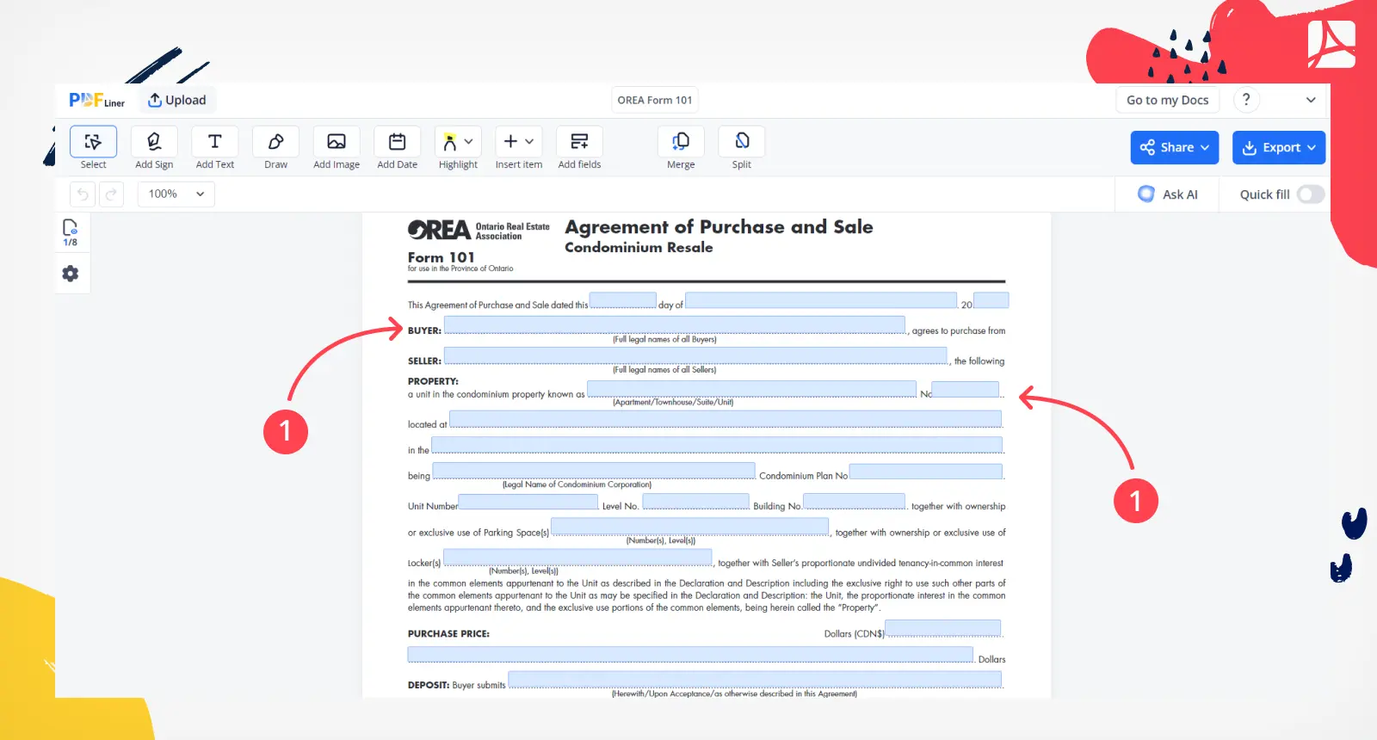Viewport: 1377px width, 740px height.
Task: Expand the account menu chevron
Action: click(x=1311, y=100)
